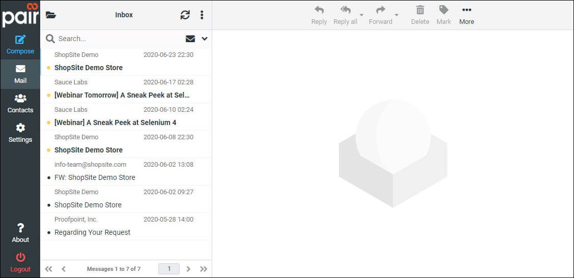Click the Reply all toolbar button
This screenshot has height=278, width=574.
[x=345, y=15]
